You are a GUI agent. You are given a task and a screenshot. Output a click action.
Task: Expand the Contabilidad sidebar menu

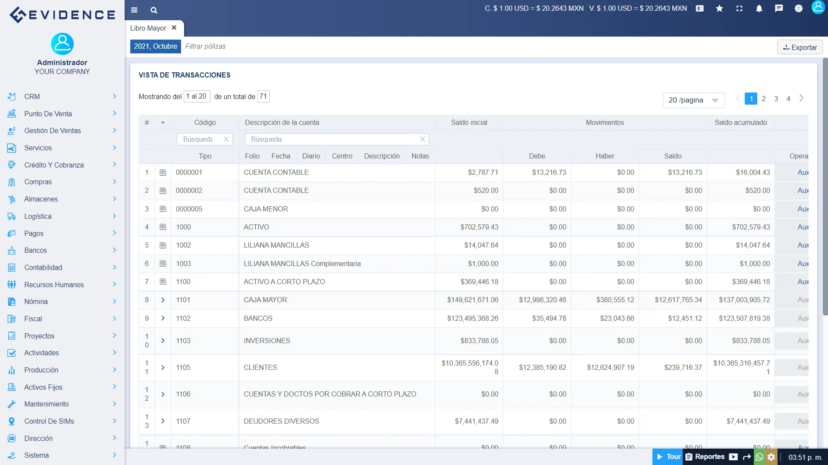click(x=62, y=267)
